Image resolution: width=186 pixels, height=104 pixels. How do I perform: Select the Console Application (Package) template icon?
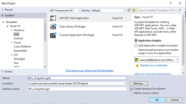pyautogui.click(x=53, y=35)
